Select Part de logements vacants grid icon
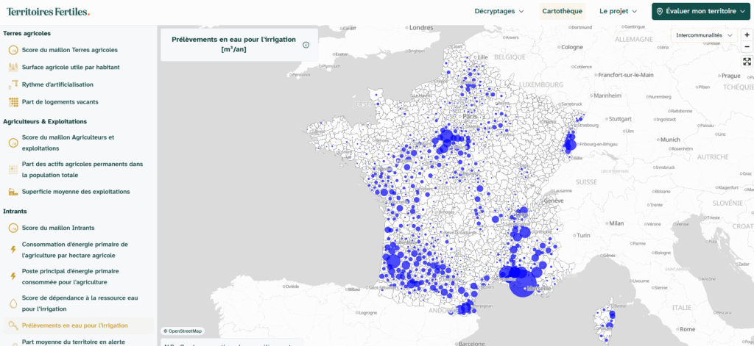754x346 pixels. [13, 101]
